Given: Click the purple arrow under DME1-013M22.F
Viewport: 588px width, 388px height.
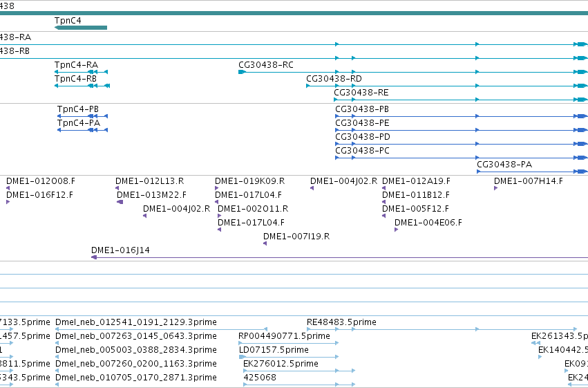Looking at the screenshot, I should (x=120, y=202).
